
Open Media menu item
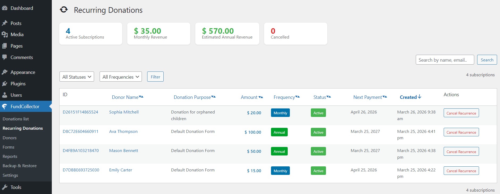[26, 35]
